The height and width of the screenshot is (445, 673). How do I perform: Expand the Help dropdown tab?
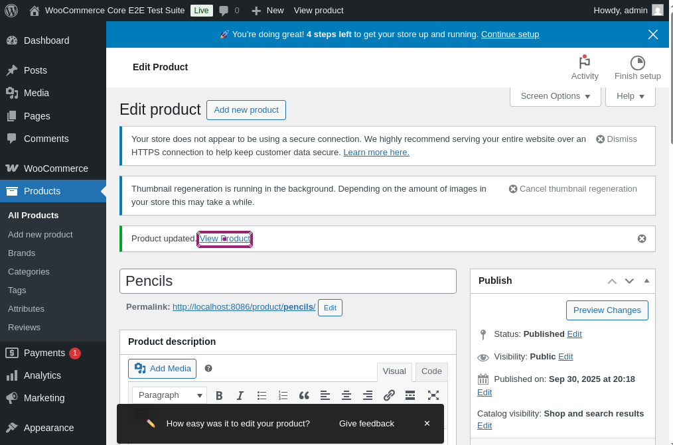pos(630,96)
